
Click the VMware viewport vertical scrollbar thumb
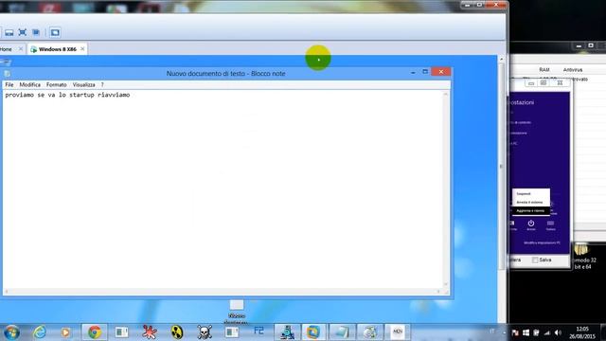coord(502,167)
